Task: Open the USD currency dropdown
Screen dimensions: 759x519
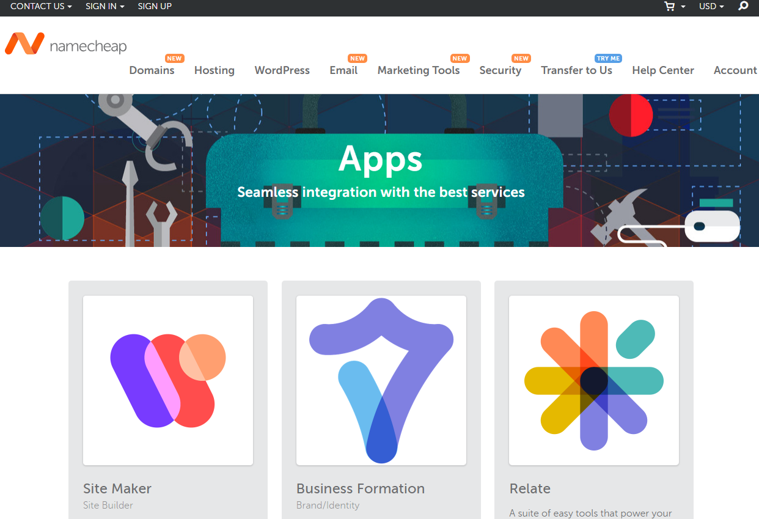Action: 711,6
